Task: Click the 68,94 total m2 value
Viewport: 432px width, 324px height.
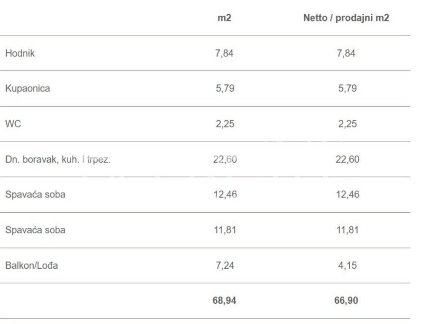Action: point(224,301)
